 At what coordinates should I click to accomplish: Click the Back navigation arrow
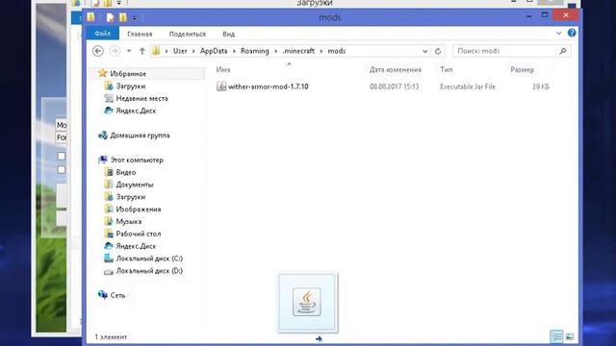[98, 51]
